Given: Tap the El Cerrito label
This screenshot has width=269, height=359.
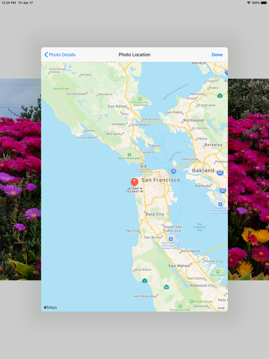Looking at the screenshot, I should tap(200, 128).
